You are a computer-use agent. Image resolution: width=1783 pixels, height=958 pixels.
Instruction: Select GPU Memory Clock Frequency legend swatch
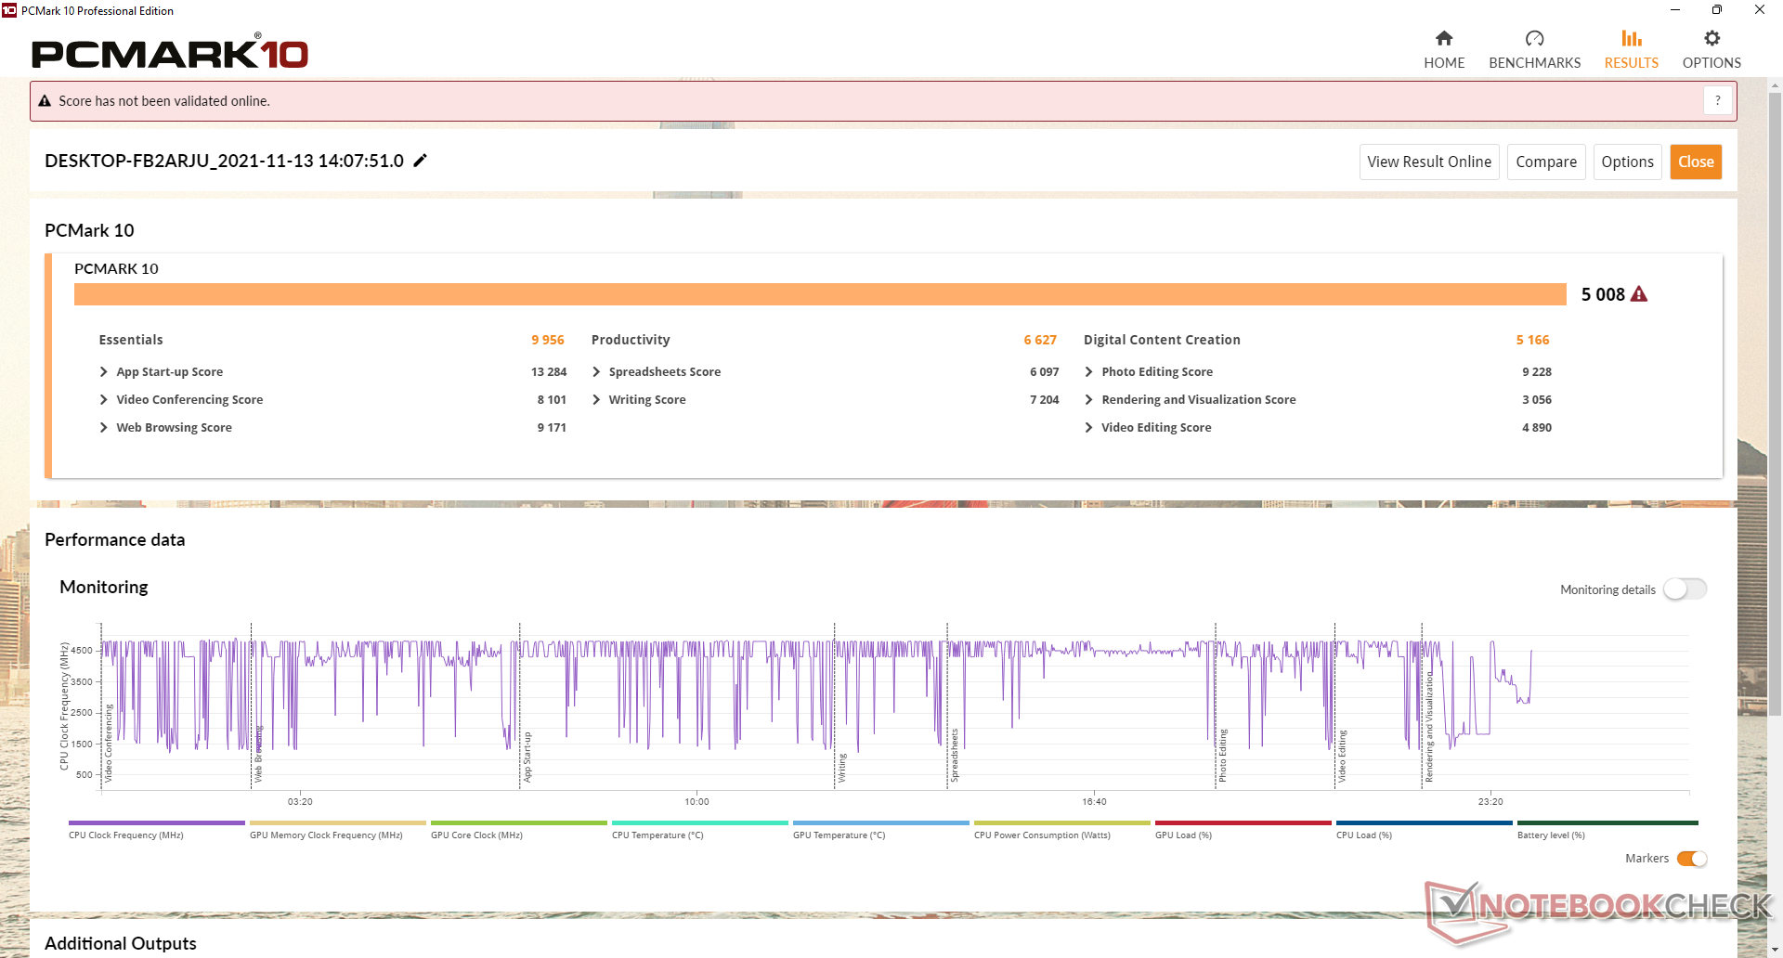(337, 822)
